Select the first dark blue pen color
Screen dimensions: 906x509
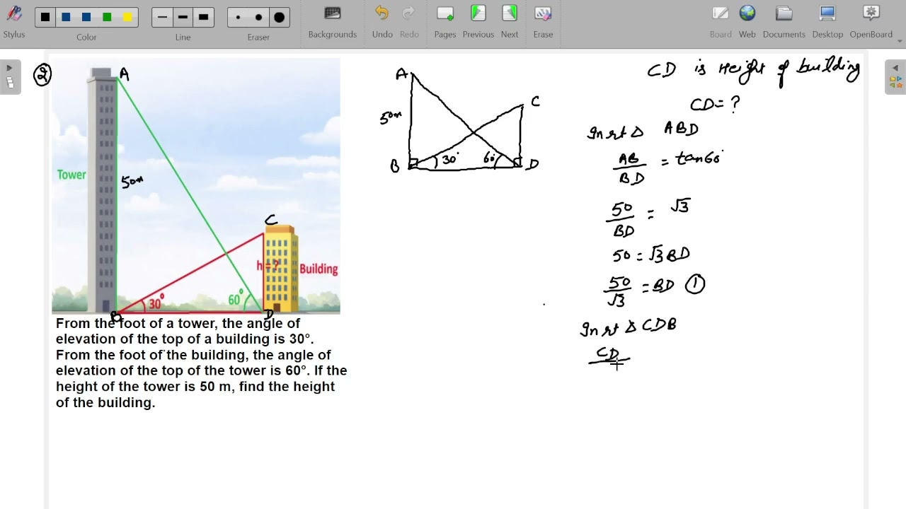(66, 17)
